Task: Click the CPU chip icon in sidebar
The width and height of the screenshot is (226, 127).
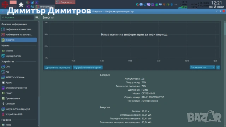Action: [3, 67]
